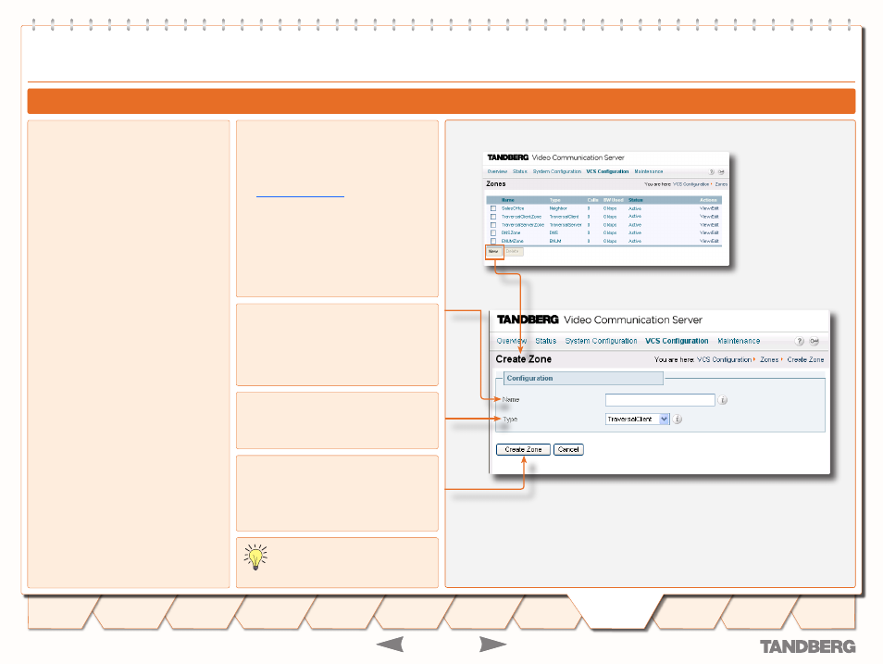Click the DNS type cell in the DNSZone row
Screen dimensions: 883x664
[554, 232]
